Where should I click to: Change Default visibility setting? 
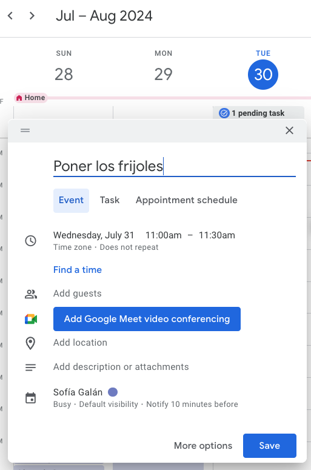click(109, 405)
